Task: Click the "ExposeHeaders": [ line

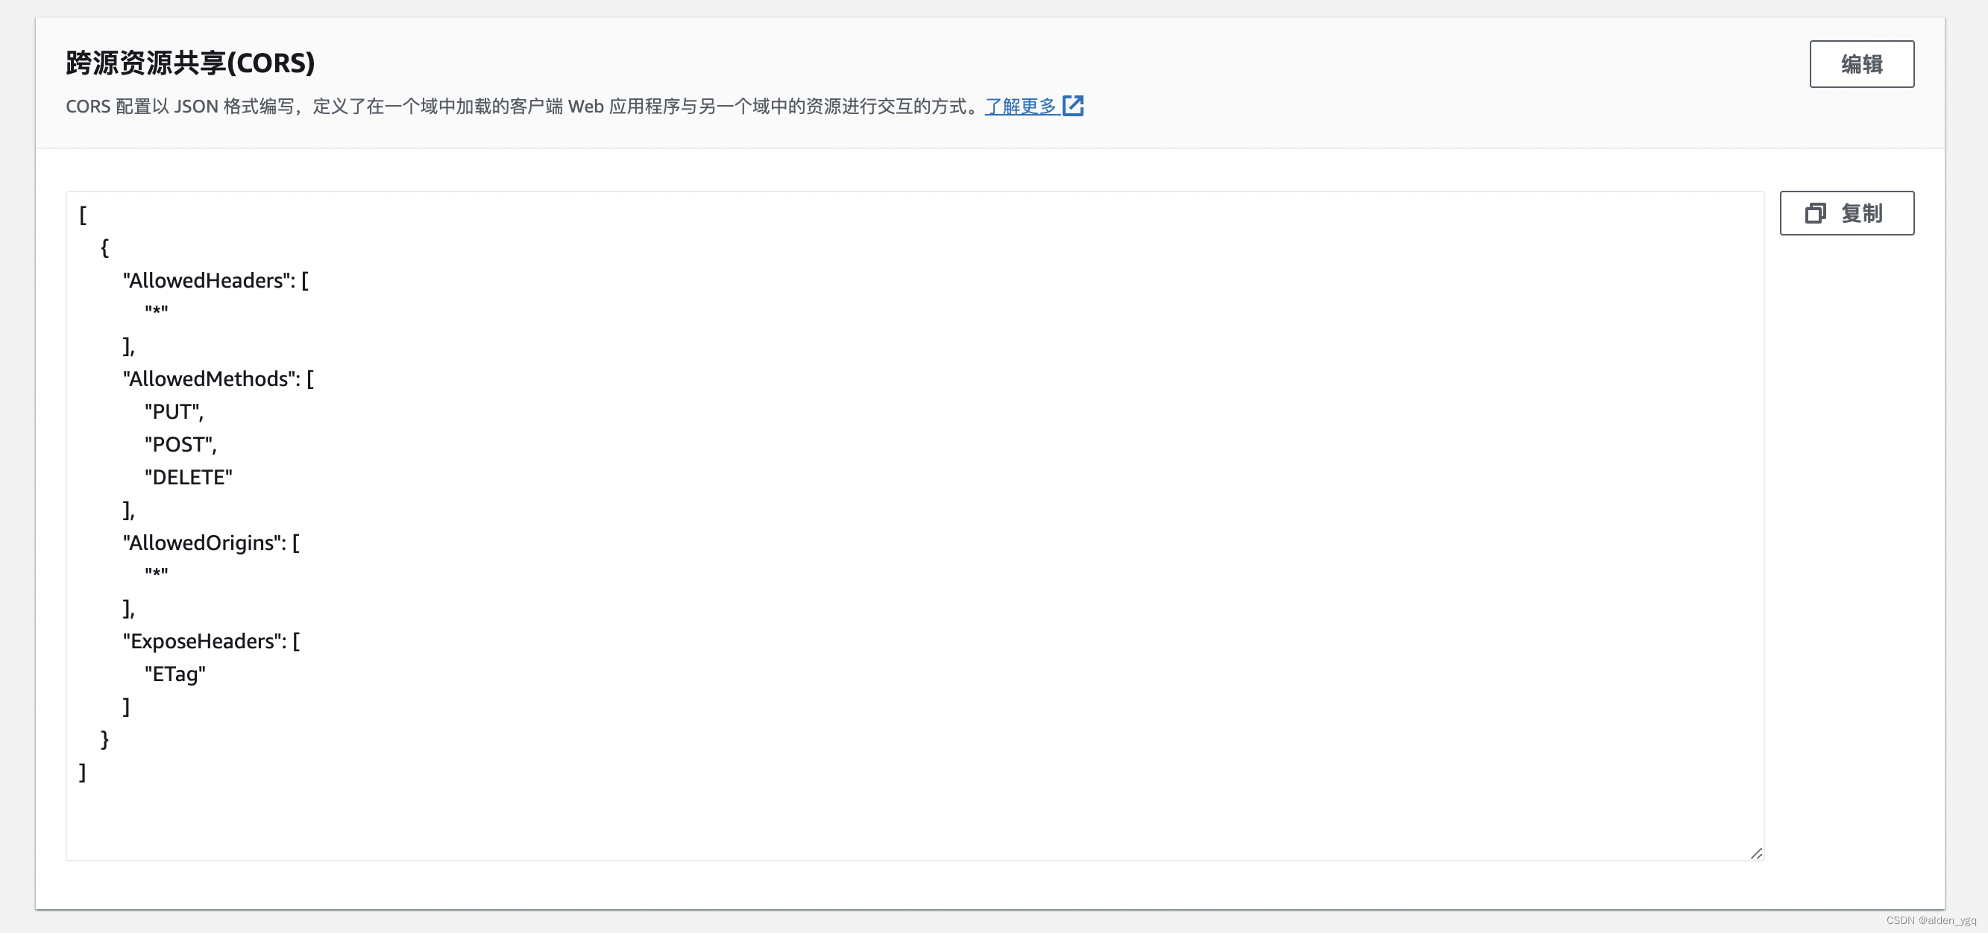Action: coord(211,642)
